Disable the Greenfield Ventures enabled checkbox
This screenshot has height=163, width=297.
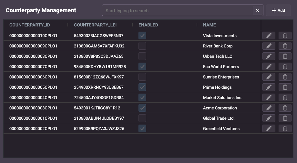click(142, 128)
